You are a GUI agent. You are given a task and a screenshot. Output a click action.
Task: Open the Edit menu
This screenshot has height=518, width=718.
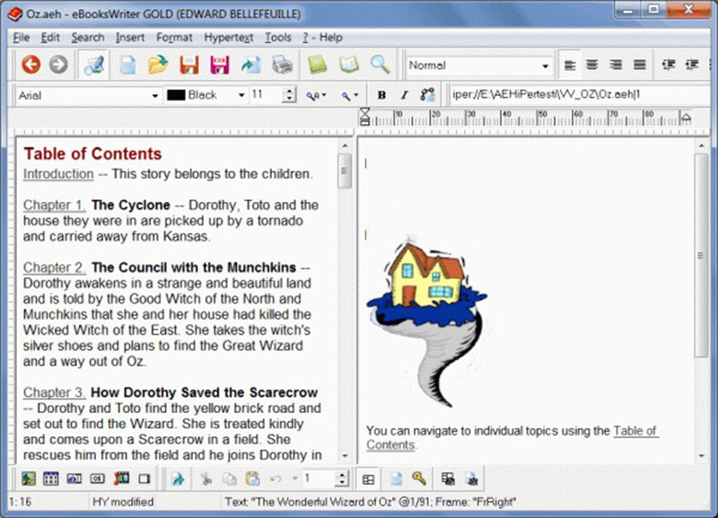pyautogui.click(x=50, y=38)
